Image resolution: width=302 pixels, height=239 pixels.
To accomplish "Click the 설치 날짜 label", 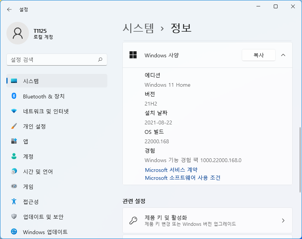I will 156,113.
